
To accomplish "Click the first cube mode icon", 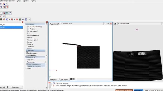I will tap(1, 7).
